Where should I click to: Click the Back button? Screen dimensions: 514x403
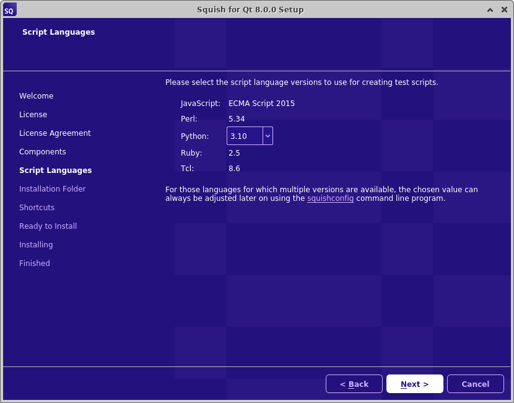354,383
